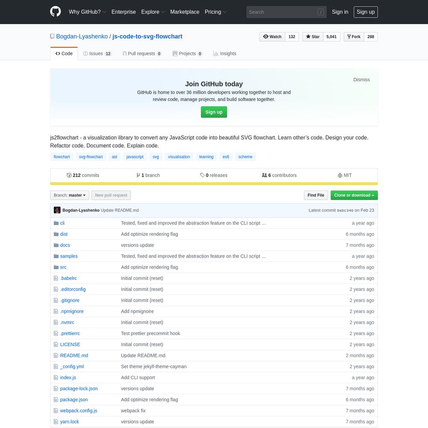Click the repository book icon

(x=52, y=36)
